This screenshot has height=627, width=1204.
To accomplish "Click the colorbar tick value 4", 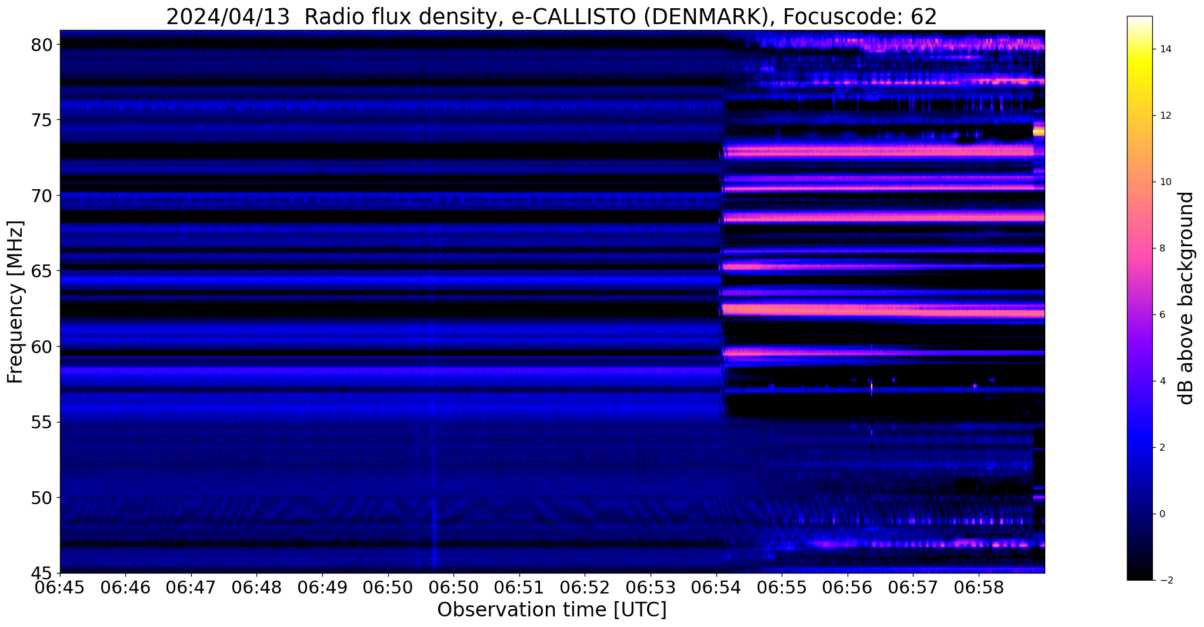I will pos(1162,381).
